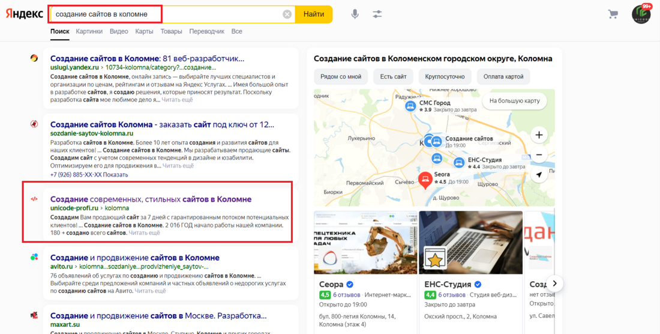Switch to the Переводчик tab
660x334 pixels.
(x=206, y=32)
